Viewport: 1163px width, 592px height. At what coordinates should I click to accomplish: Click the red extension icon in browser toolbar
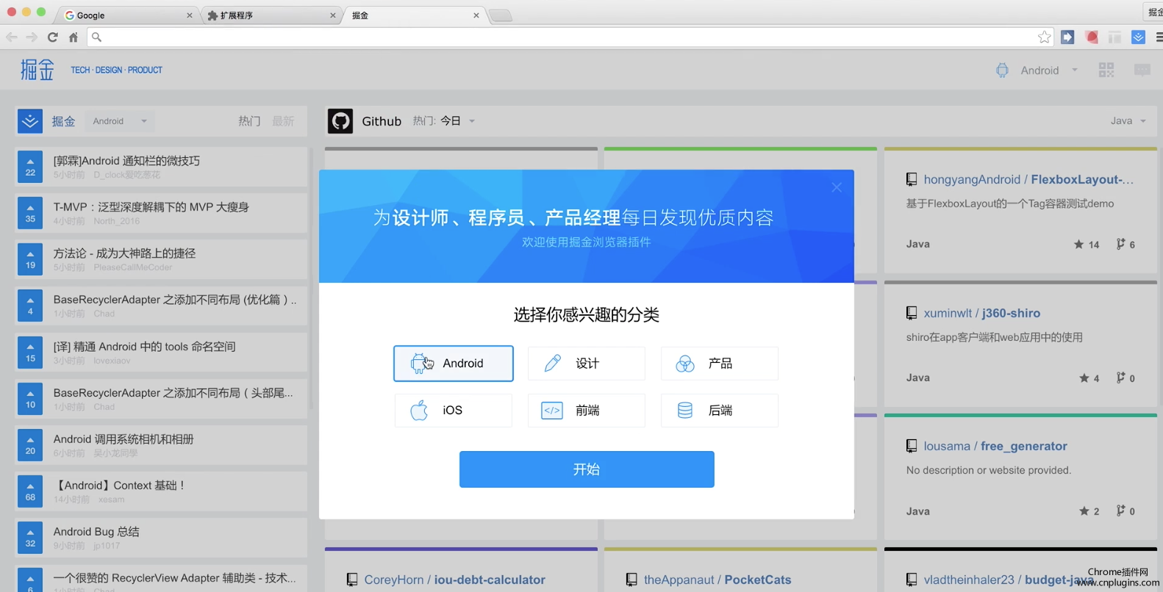pos(1092,37)
